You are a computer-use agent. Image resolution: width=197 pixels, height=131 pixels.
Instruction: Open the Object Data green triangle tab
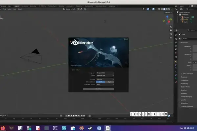tap(176, 78)
